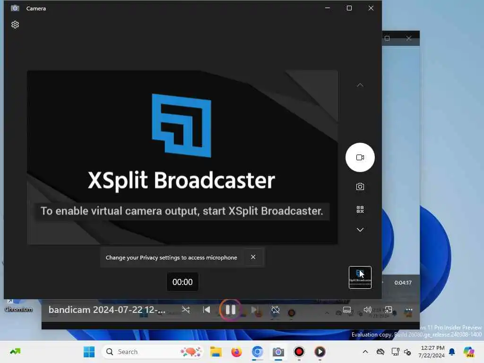Open File Explorer from the taskbar

click(216, 352)
